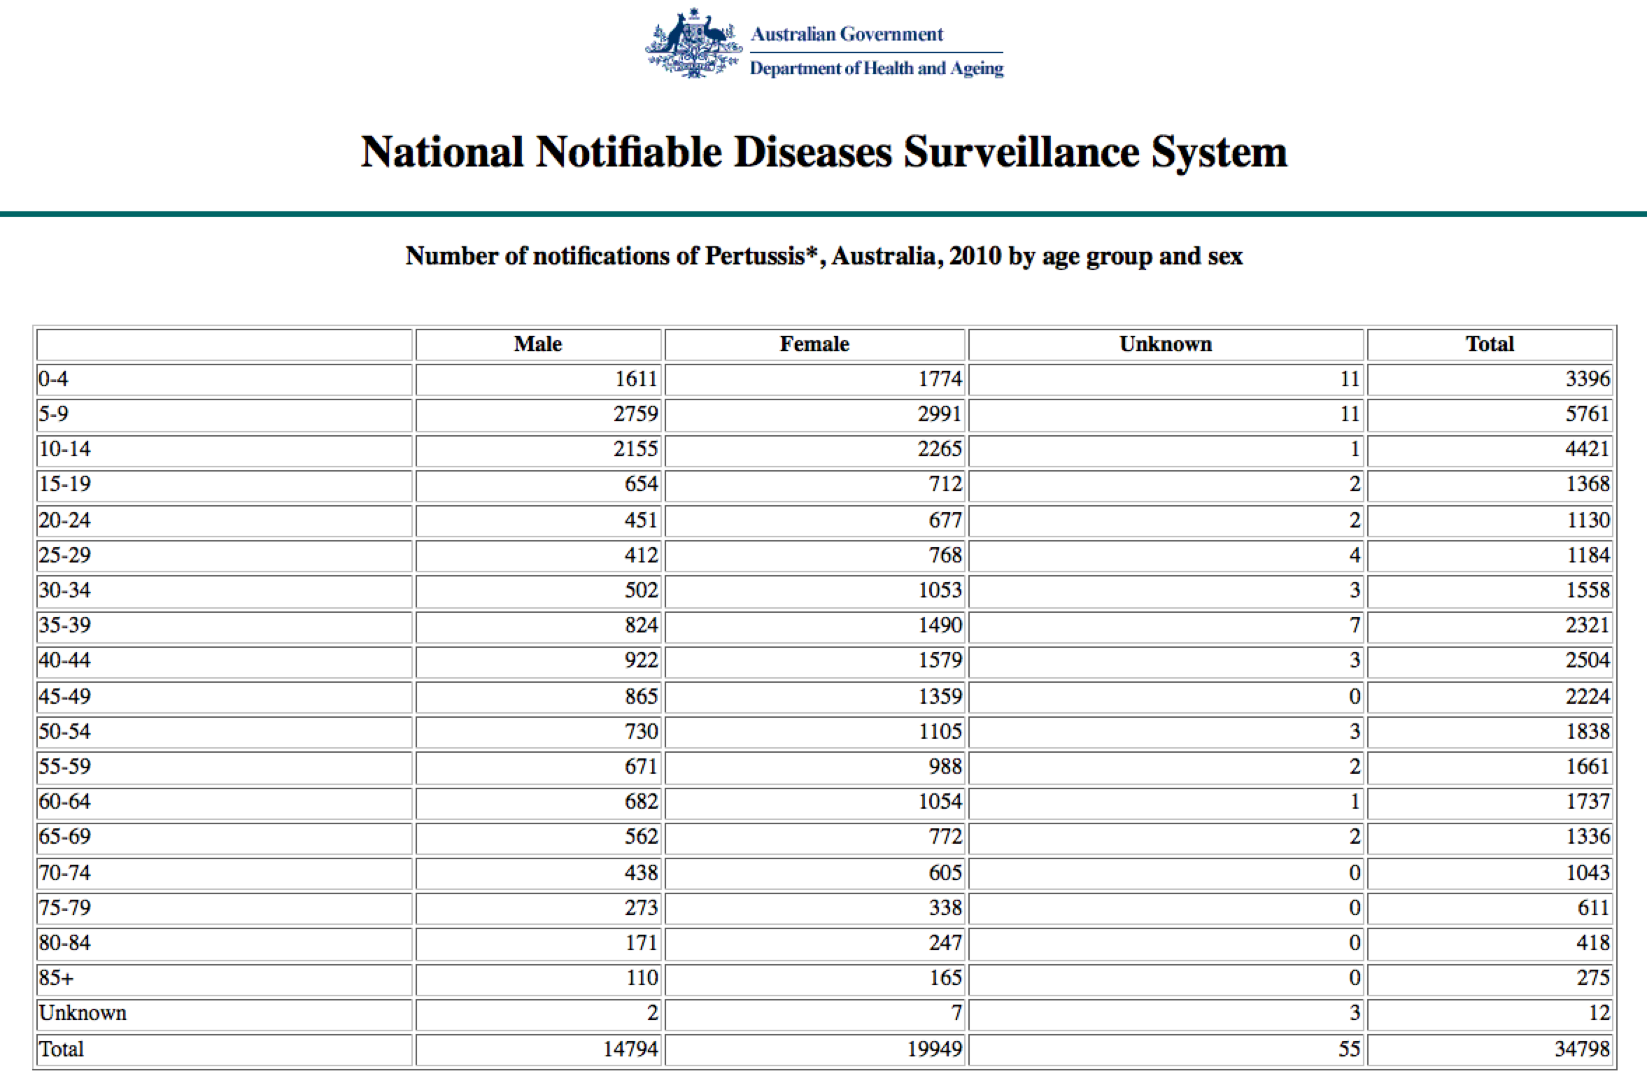The height and width of the screenshot is (1090, 1647).
Task: Select the 35-39 age group label
Action: click(x=65, y=625)
